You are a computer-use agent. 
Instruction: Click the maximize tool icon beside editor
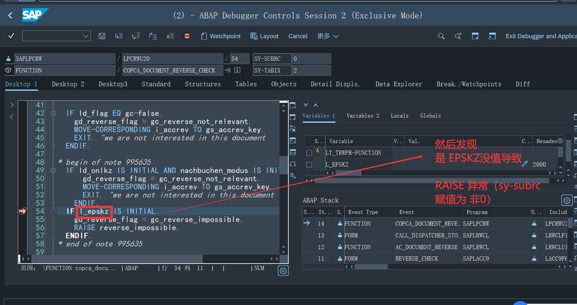293,140
